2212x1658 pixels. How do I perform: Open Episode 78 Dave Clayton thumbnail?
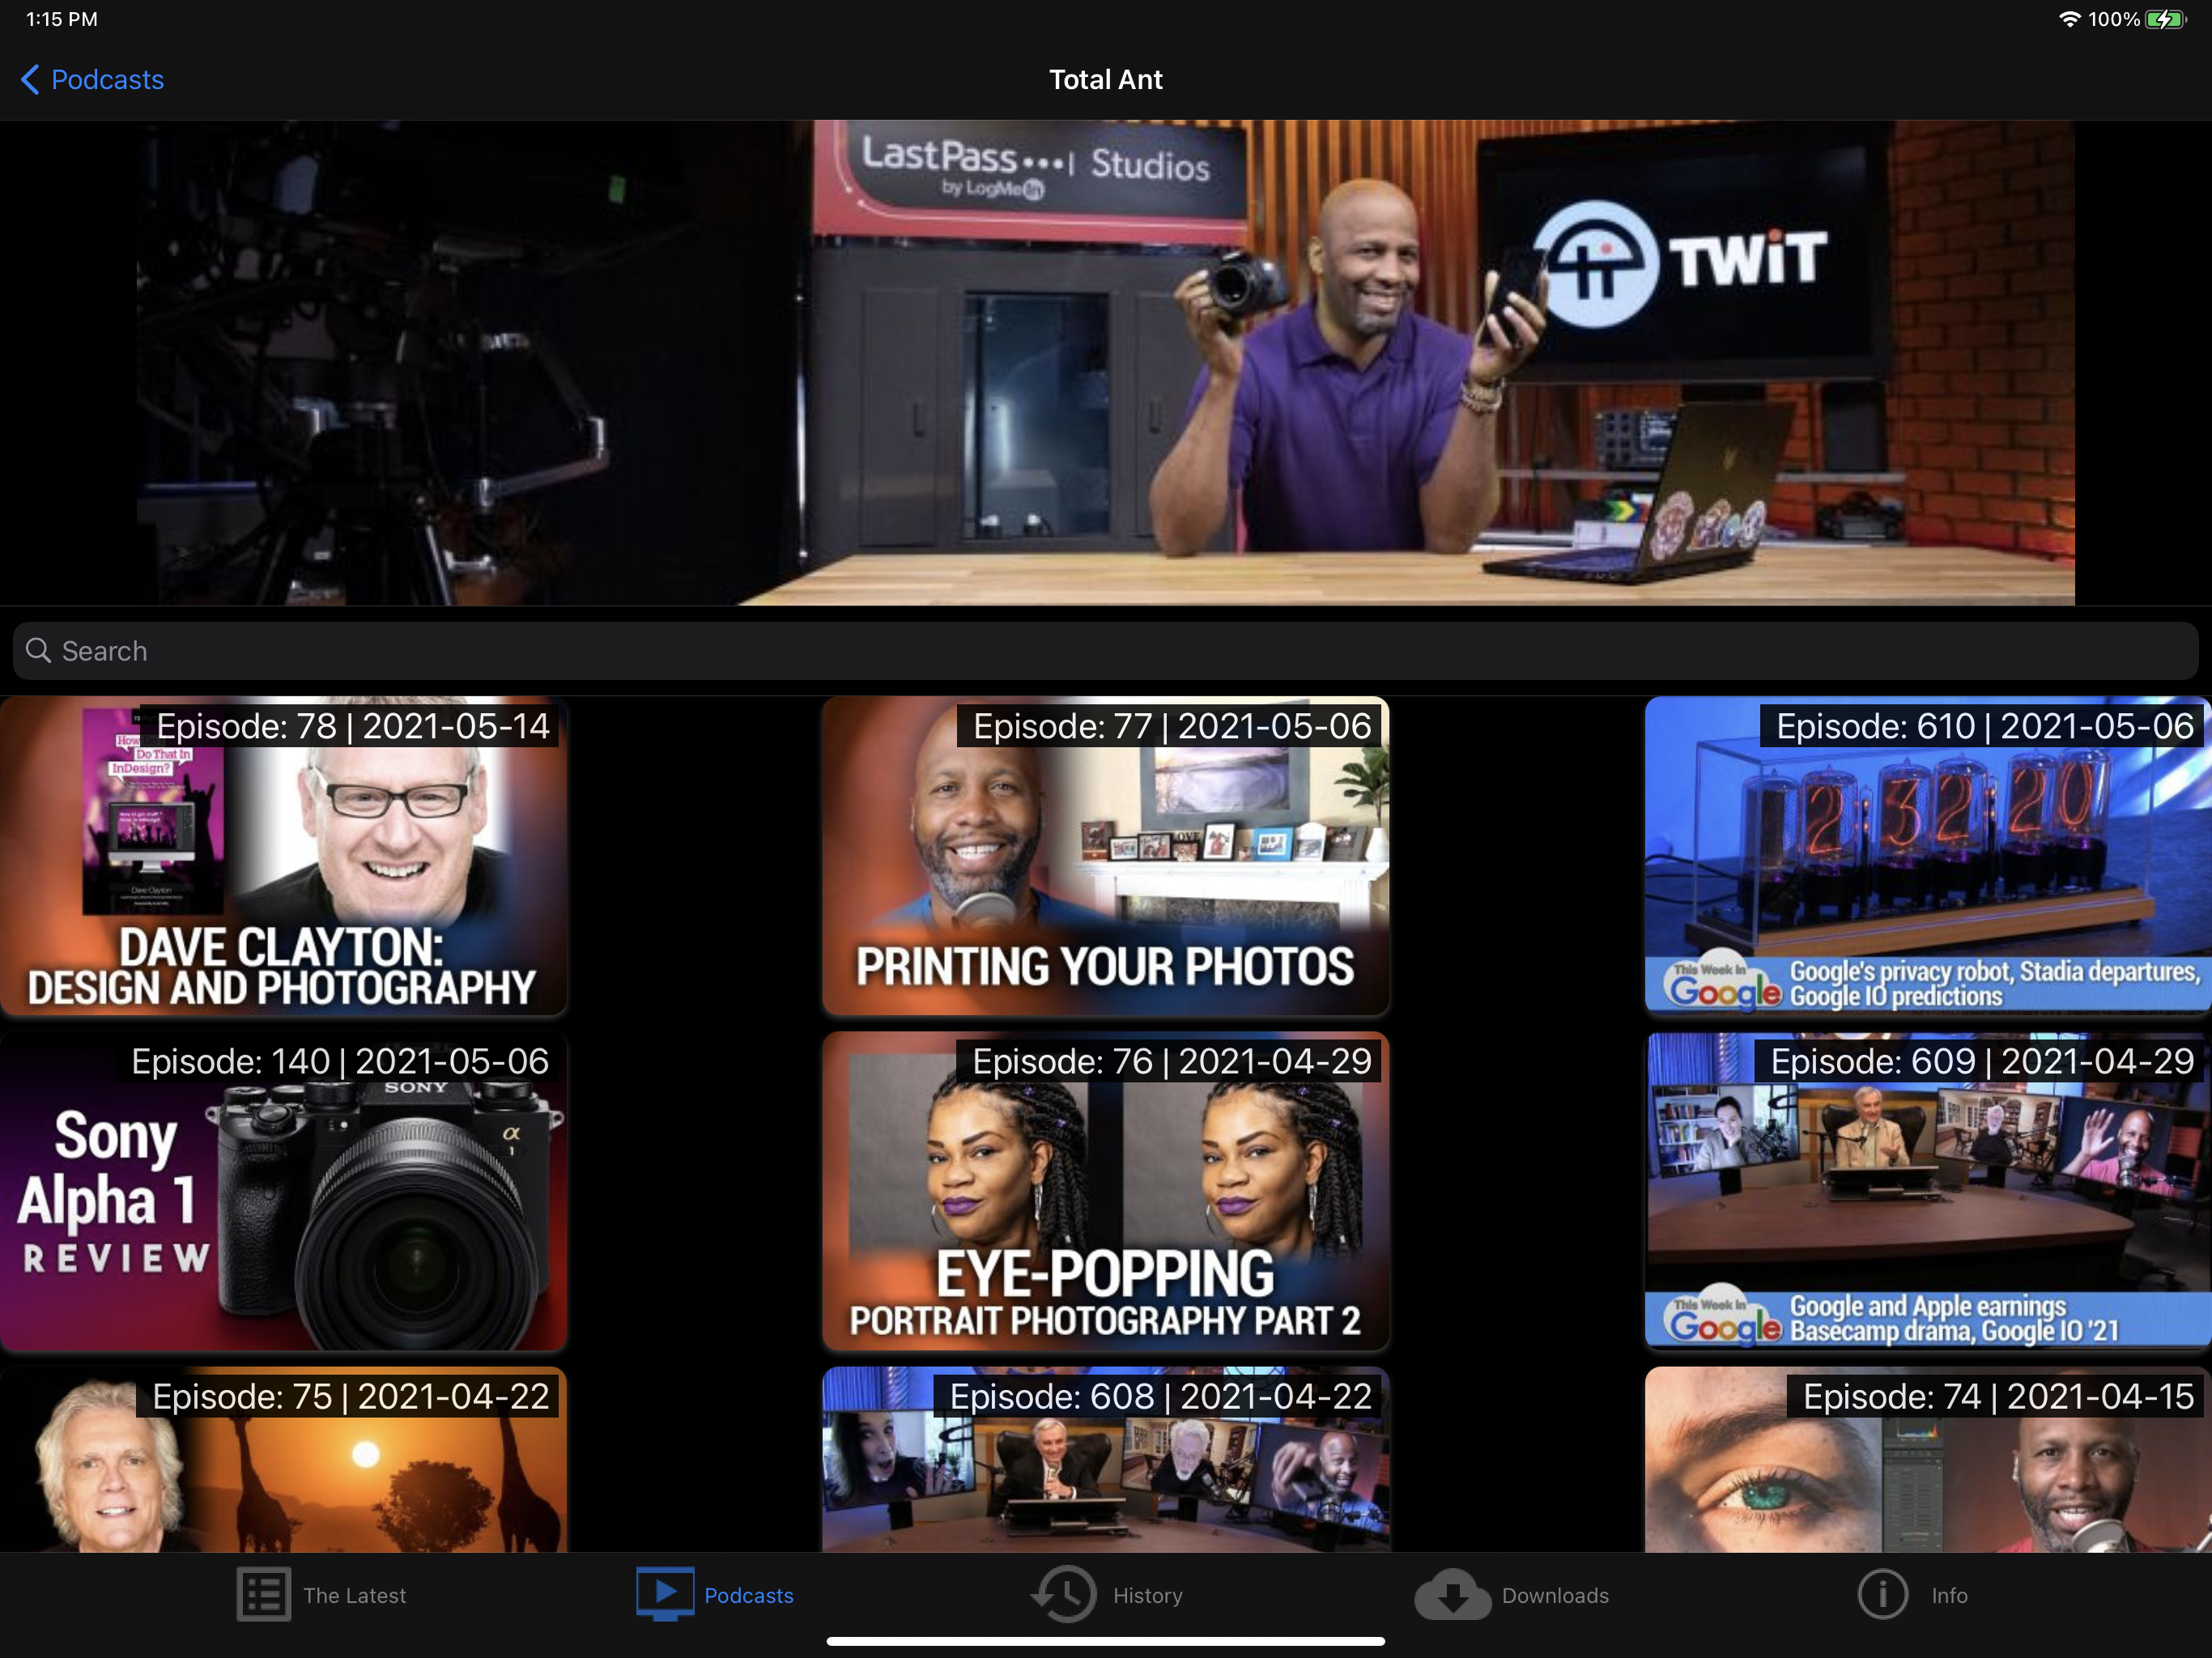pyautogui.click(x=284, y=856)
